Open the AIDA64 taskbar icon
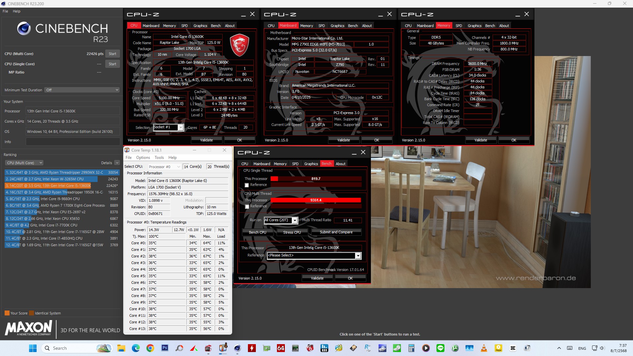This screenshot has width=633, height=356. point(281,348)
